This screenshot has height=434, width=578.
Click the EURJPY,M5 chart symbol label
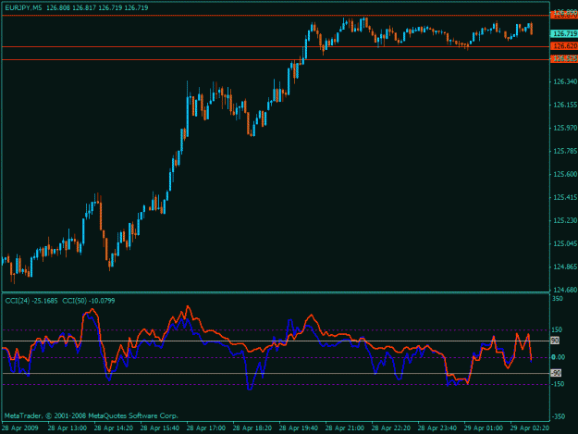click(x=23, y=7)
